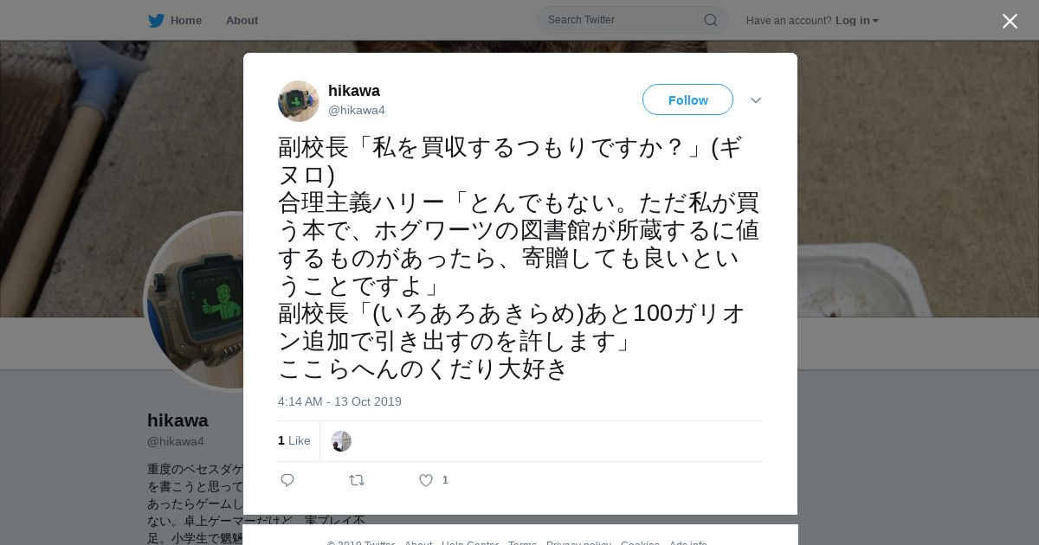Like the tweet with the heart icon
The height and width of the screenshot is (545, 1039).
426,480
